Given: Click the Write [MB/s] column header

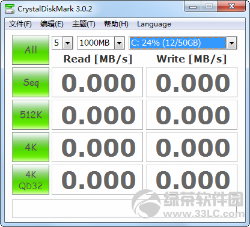Looking at the screenshot, I should tap(192, 59).
